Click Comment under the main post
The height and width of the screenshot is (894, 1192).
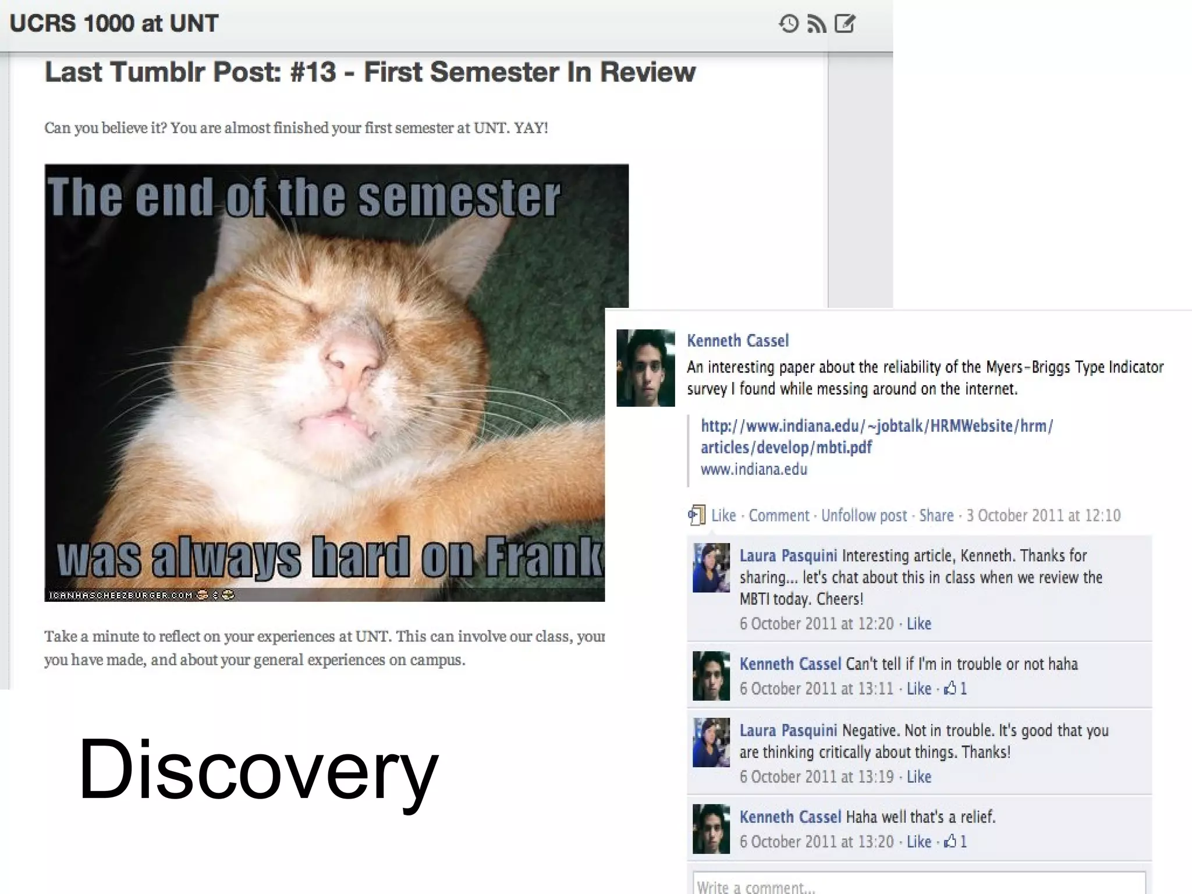[x=779, y=516]
